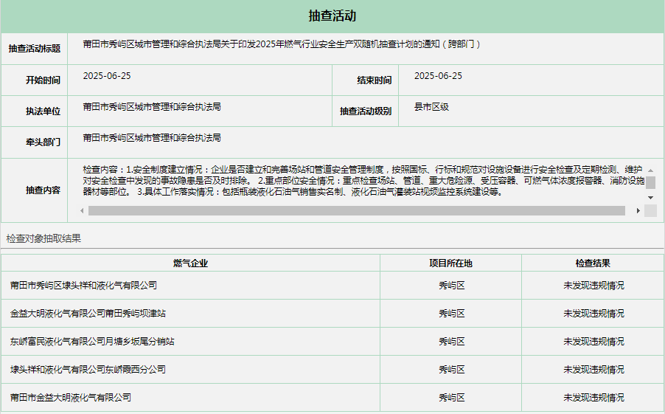Click the 抽查活动 title header
The width and height of the screenshot is (665, 414).
[x=332, y=16]
